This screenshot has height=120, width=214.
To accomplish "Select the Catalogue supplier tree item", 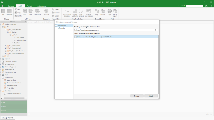I will tap(10, 62).
